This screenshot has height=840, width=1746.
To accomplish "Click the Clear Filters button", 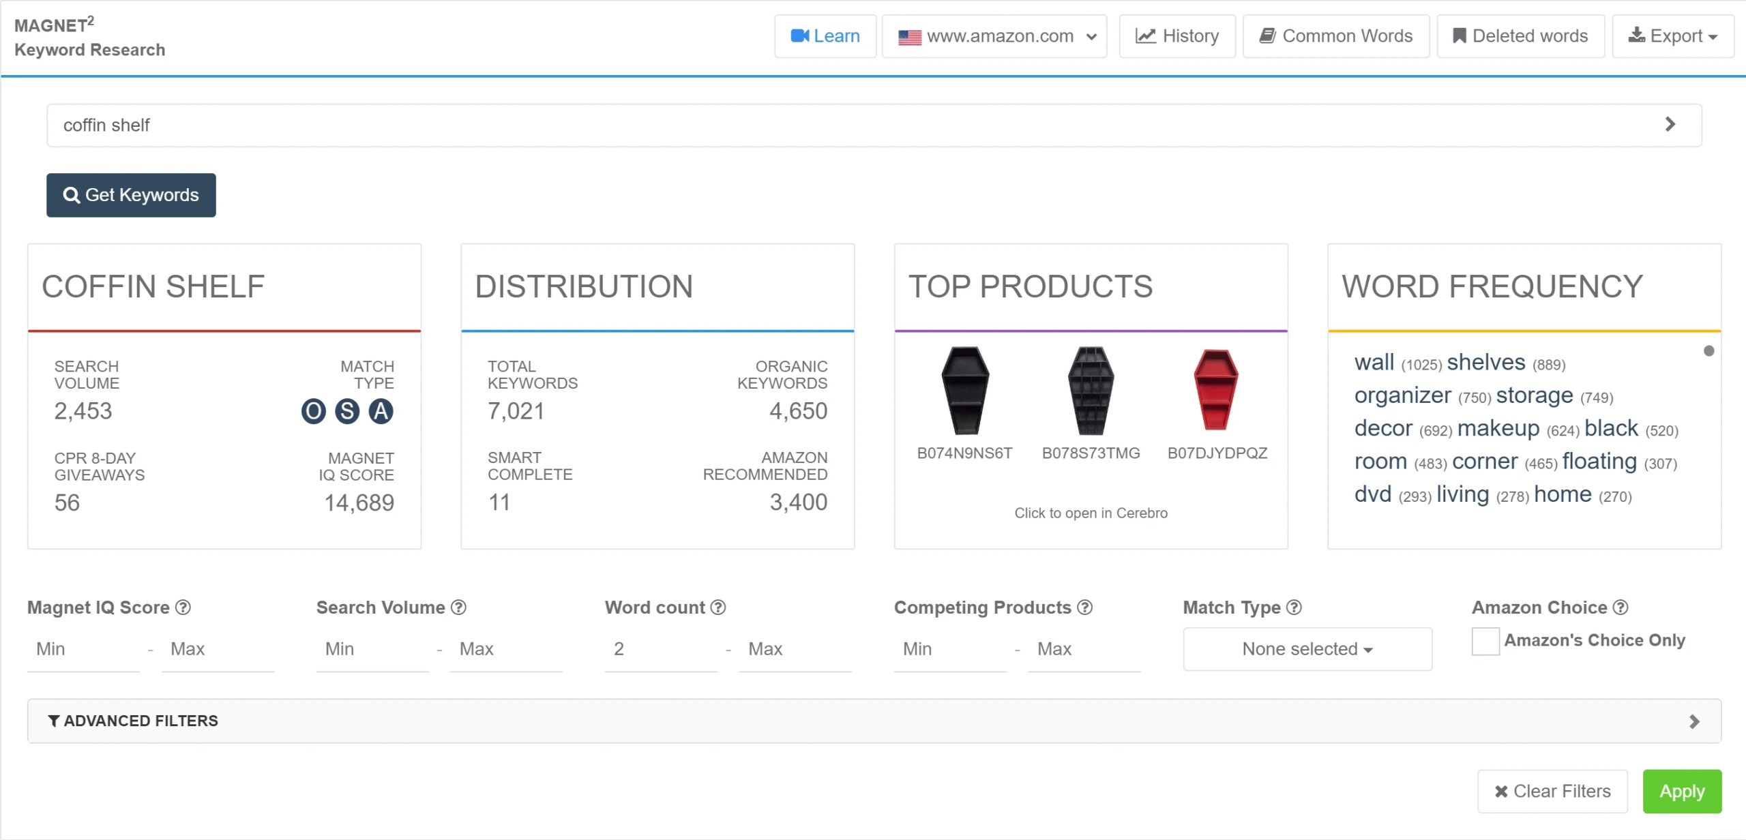I will click(x=1552, y=791).
